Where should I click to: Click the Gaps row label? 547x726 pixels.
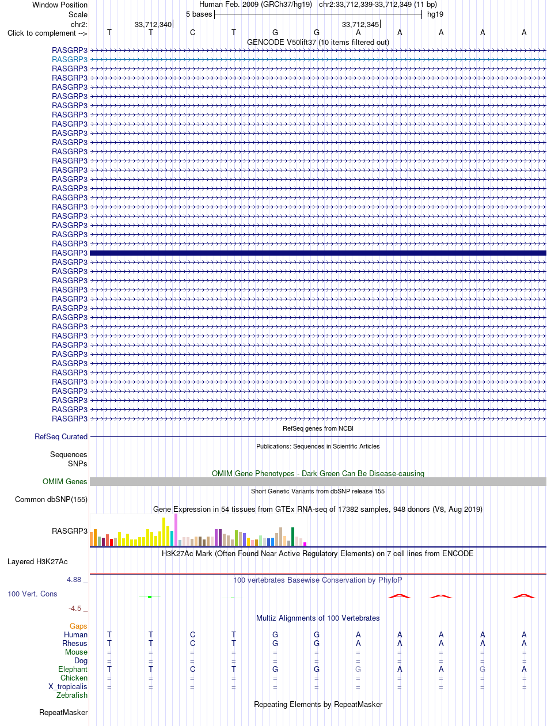click(x=78, y=626)
